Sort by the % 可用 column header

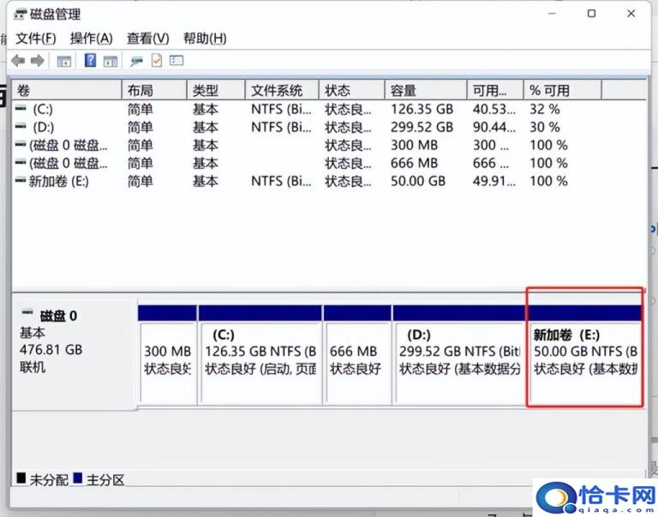pos(562,90)
